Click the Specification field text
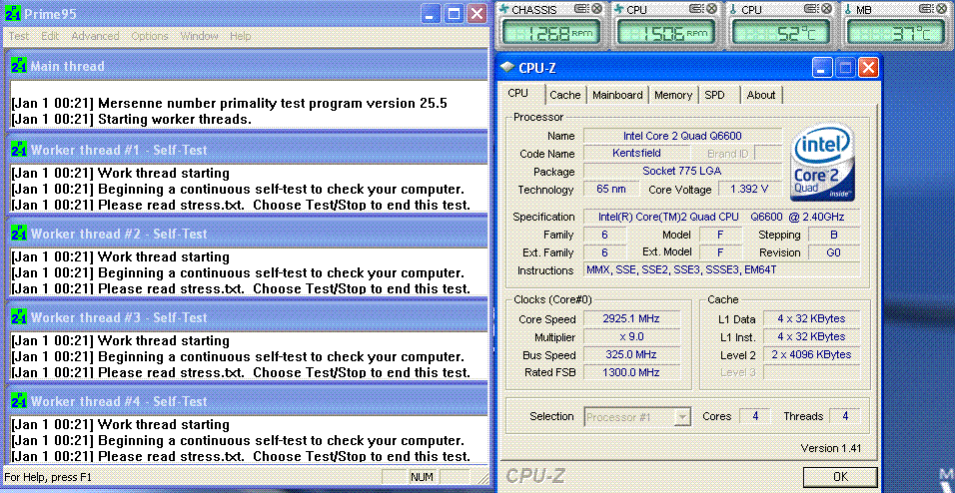 [721, 217]
